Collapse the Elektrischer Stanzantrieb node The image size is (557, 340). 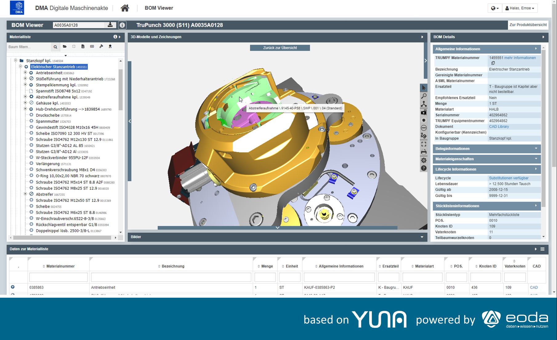[x=20, y=67]
